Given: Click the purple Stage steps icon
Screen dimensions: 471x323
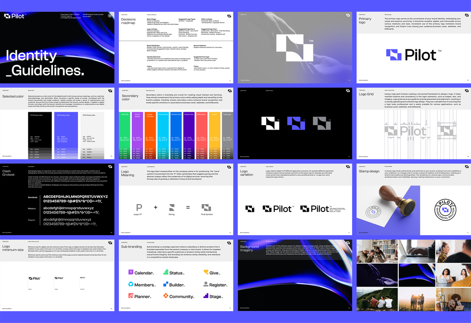Looking at the screenshot, I should 206,296.
